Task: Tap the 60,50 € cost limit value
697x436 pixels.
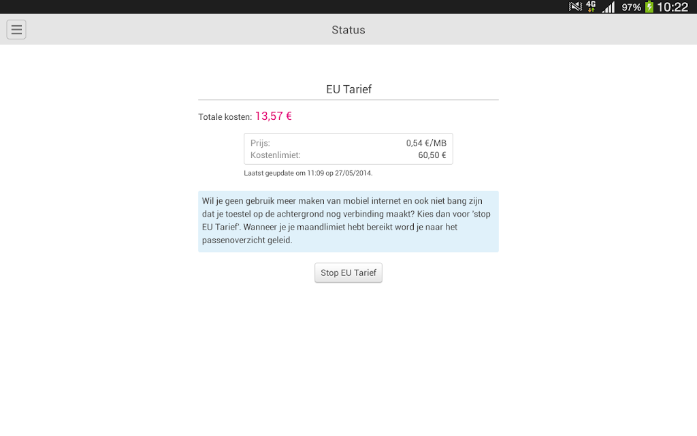Action: pos(432,155)
